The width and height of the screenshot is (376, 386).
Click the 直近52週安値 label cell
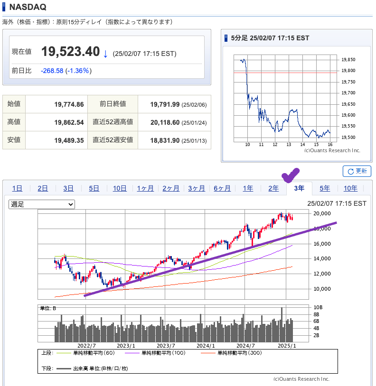pyautogui.click(x=113, y=140)
